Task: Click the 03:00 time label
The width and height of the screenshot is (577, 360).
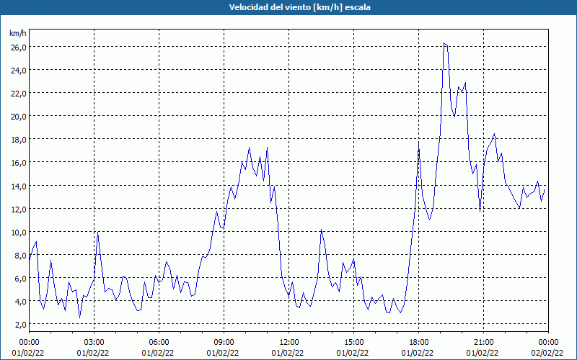Action: pyautogui.click(x=94, y=343)
